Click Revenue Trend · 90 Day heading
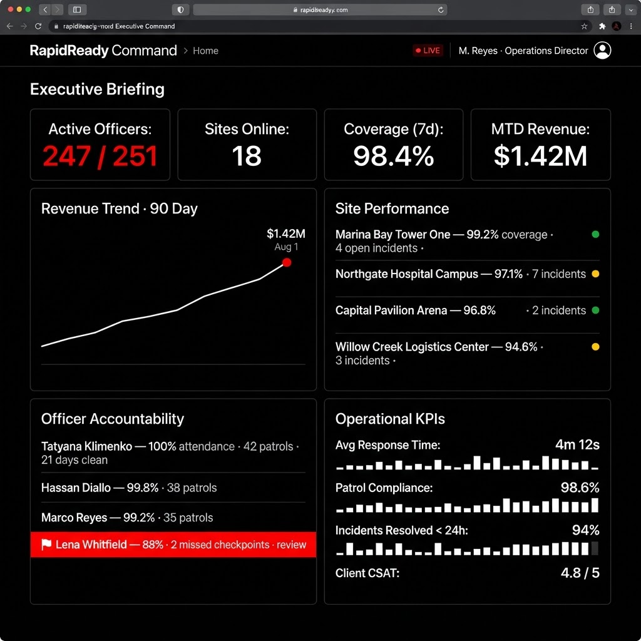The image size is (641, 641). click(x=120, y=208)
